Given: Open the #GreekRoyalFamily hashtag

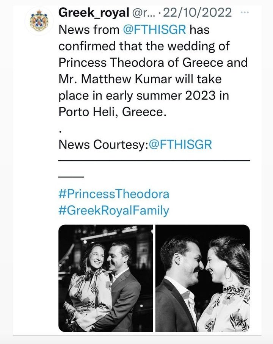Looking at the screenshot, I should [x=114, y=211].
